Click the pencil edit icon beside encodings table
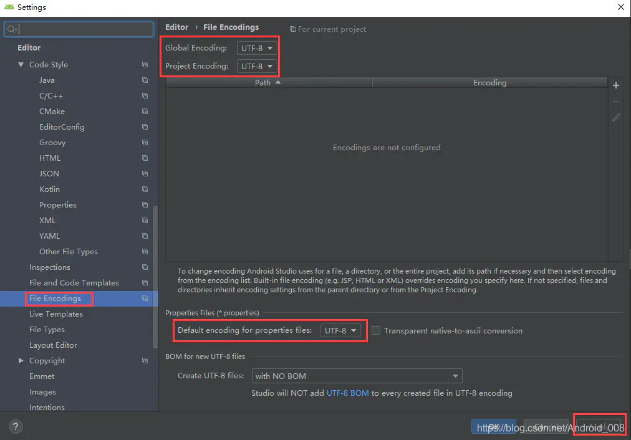 615,117
